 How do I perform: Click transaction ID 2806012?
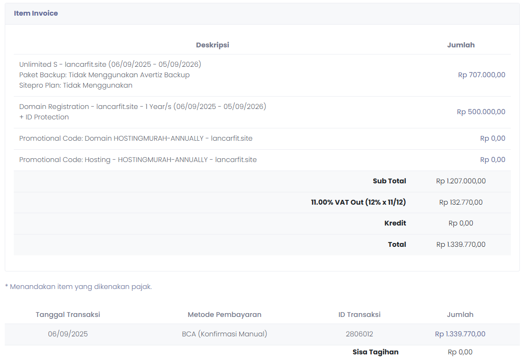tap(359, 334)
